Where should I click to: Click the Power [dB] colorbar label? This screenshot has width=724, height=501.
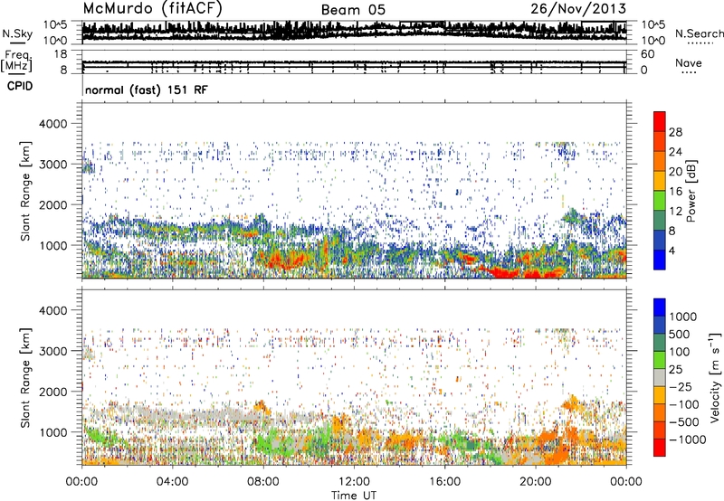pos(691,191)
